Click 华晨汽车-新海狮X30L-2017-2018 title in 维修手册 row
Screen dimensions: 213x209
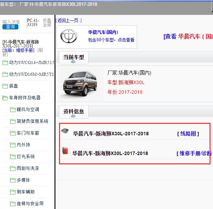pos(110,153)
